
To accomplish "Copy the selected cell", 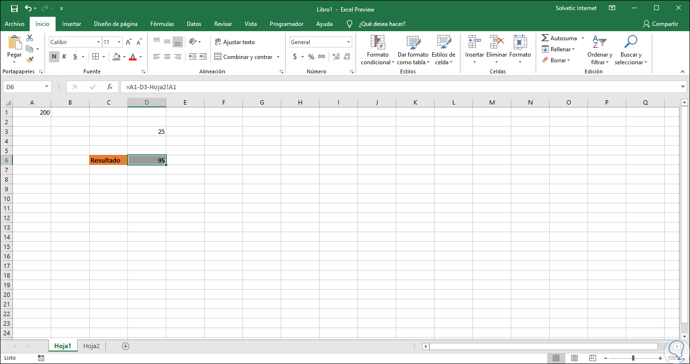I will (30, 49).
